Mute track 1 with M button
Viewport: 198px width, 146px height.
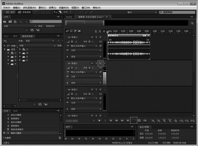(x=92, y=37)
